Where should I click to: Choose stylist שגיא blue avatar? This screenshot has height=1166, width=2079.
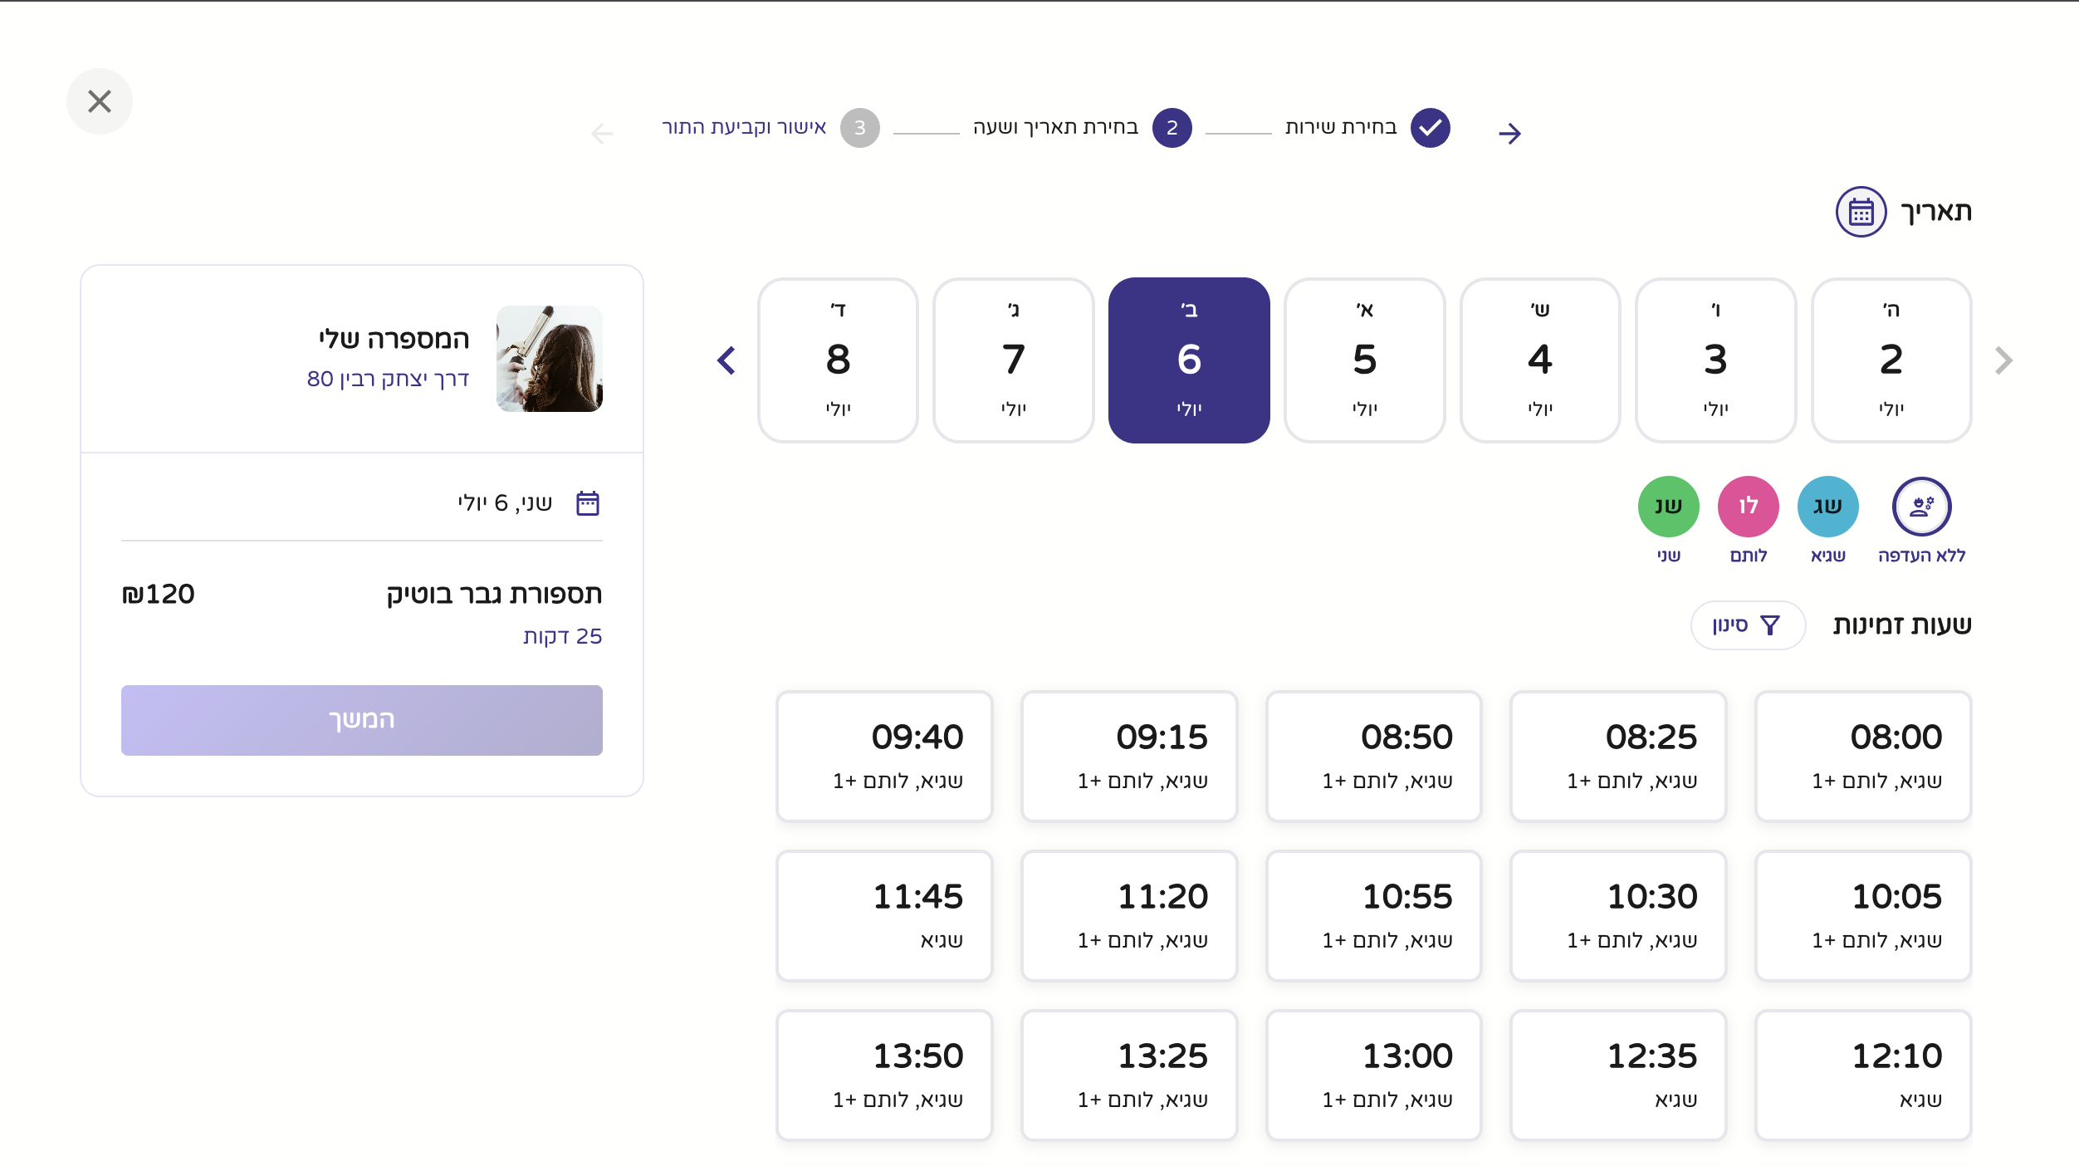pyautogui.click(x=1827, y=506)
